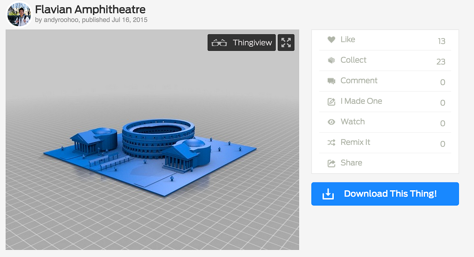Viewport: 474px width, 257px height.
Task: Select the Like label
Action: coord(348,39)
